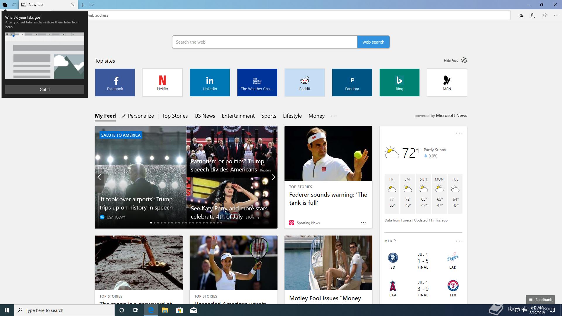The width and height of the screenshot is (562, 316).
Task: Click Hide Feed link
Action: pyautogui.click(x=451, y=61)
